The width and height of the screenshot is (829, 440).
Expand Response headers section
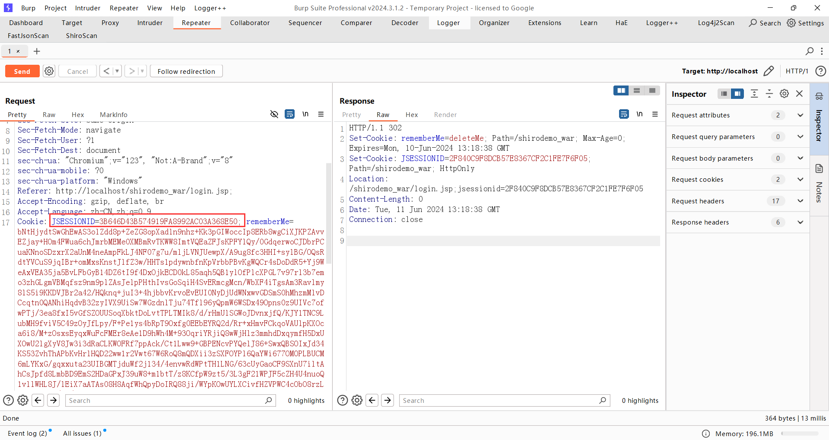(x=738, y=222)
